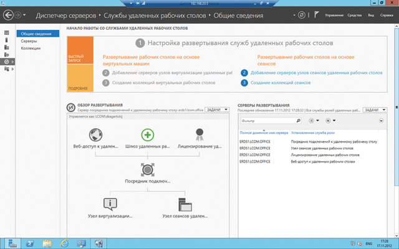Select Серверы in the left navigation
Viewport: 399px width, 249px height.
coord(29,40)
